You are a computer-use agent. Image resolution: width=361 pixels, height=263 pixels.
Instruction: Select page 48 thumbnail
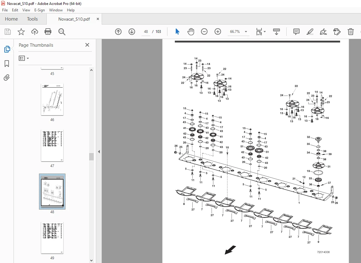click(x=52, y=192)
